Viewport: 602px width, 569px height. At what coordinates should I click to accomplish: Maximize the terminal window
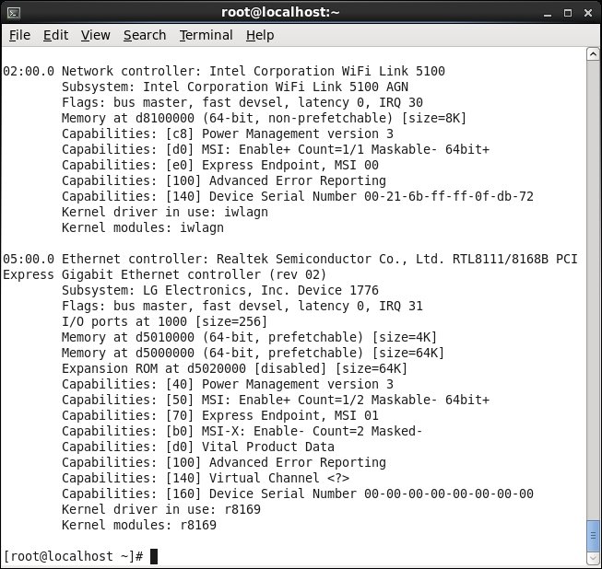(x=568, y=14)
